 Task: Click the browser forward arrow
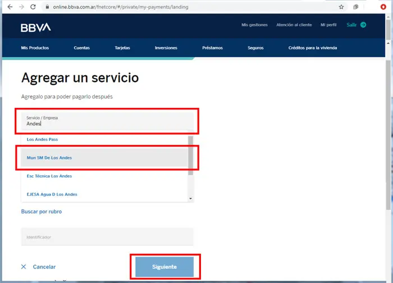point(21,7)
